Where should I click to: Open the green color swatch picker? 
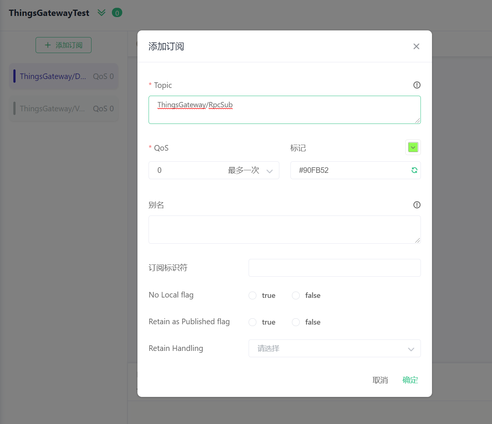(x=413, y=148)
